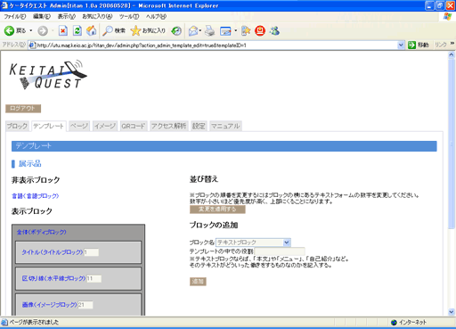Click the order field beside 区切り線
This screenshot has height=329, width=456.
pyautogui.click(x=94, y=279)
